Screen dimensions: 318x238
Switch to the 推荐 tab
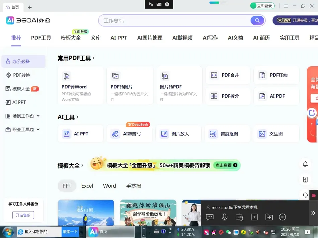[16, 38]
